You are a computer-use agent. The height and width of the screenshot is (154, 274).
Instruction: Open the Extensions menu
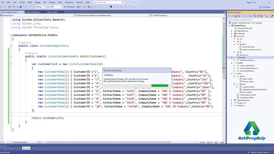tap(69, 3)
